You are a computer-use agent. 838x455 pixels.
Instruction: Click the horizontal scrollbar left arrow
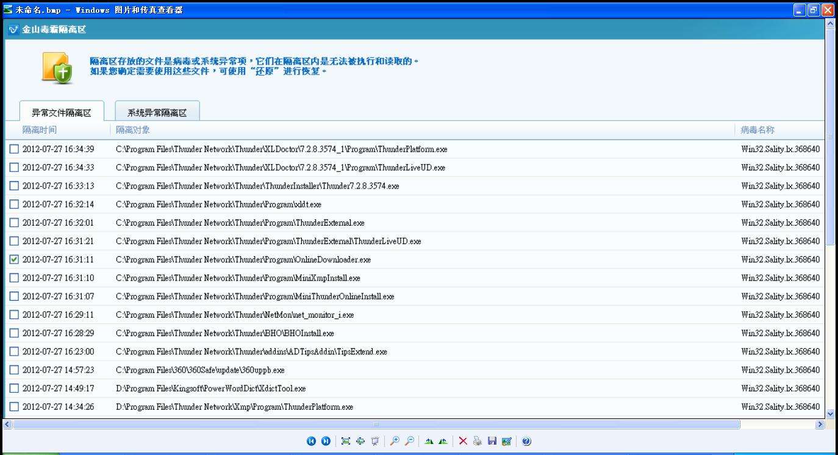tap(9, 424)
